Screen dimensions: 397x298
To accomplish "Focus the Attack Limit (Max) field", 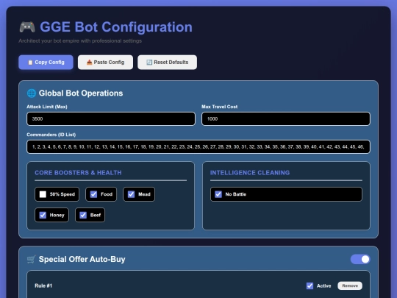I will tap(111, 119).
